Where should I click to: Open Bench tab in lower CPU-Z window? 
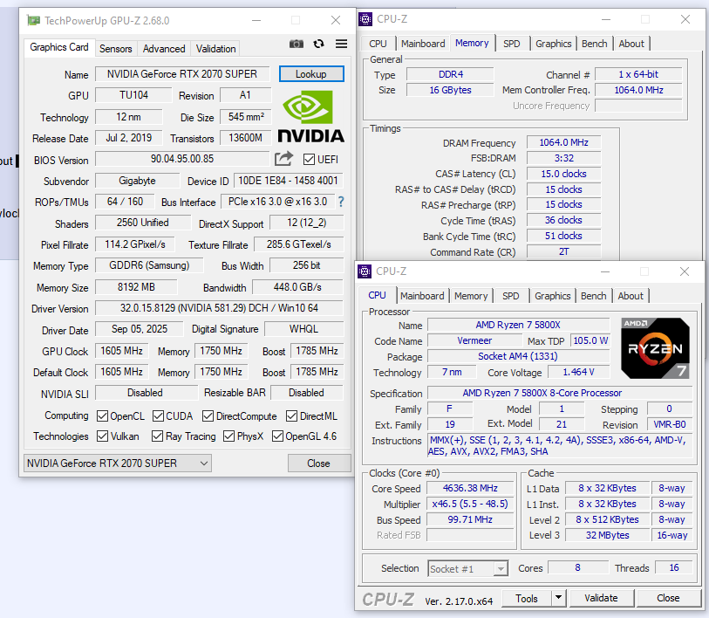[593, 296]
